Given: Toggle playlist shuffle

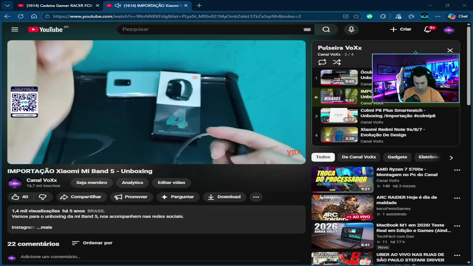Looking at the screenshot, I should (337, 62).
